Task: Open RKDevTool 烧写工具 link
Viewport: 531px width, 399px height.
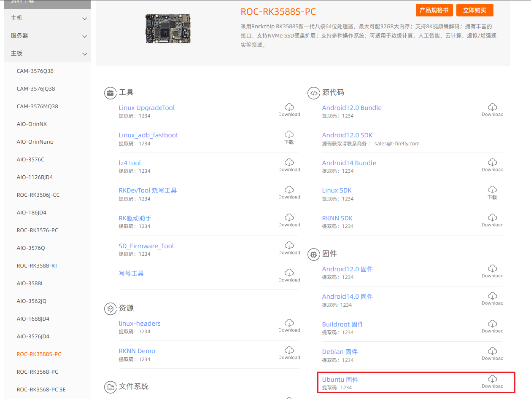Action: [148, 190]
